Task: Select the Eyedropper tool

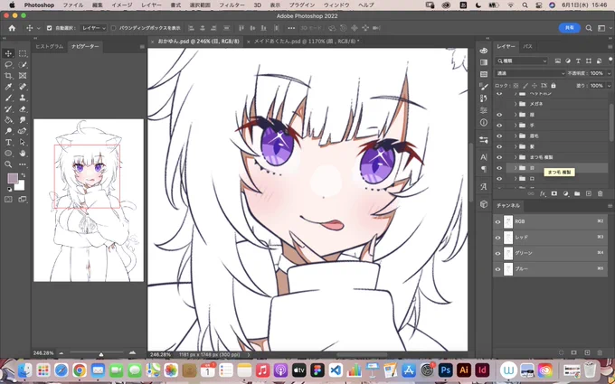Action: coord(8,87)
